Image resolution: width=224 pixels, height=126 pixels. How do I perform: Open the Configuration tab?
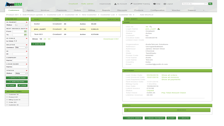[x=157, y=10]
